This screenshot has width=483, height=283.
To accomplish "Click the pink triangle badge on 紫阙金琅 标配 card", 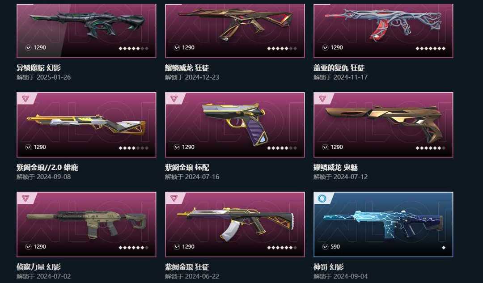I will click(174, 98).
